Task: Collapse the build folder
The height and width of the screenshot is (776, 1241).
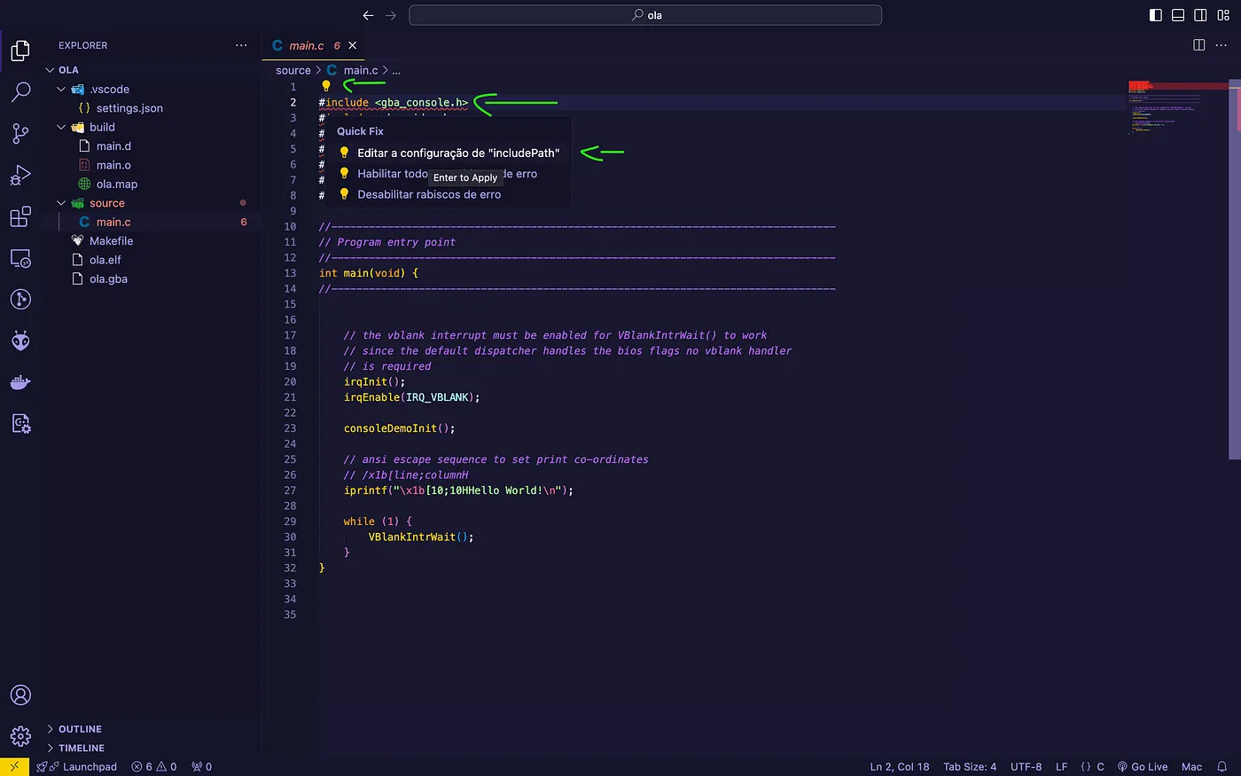Action: [61, 128]
